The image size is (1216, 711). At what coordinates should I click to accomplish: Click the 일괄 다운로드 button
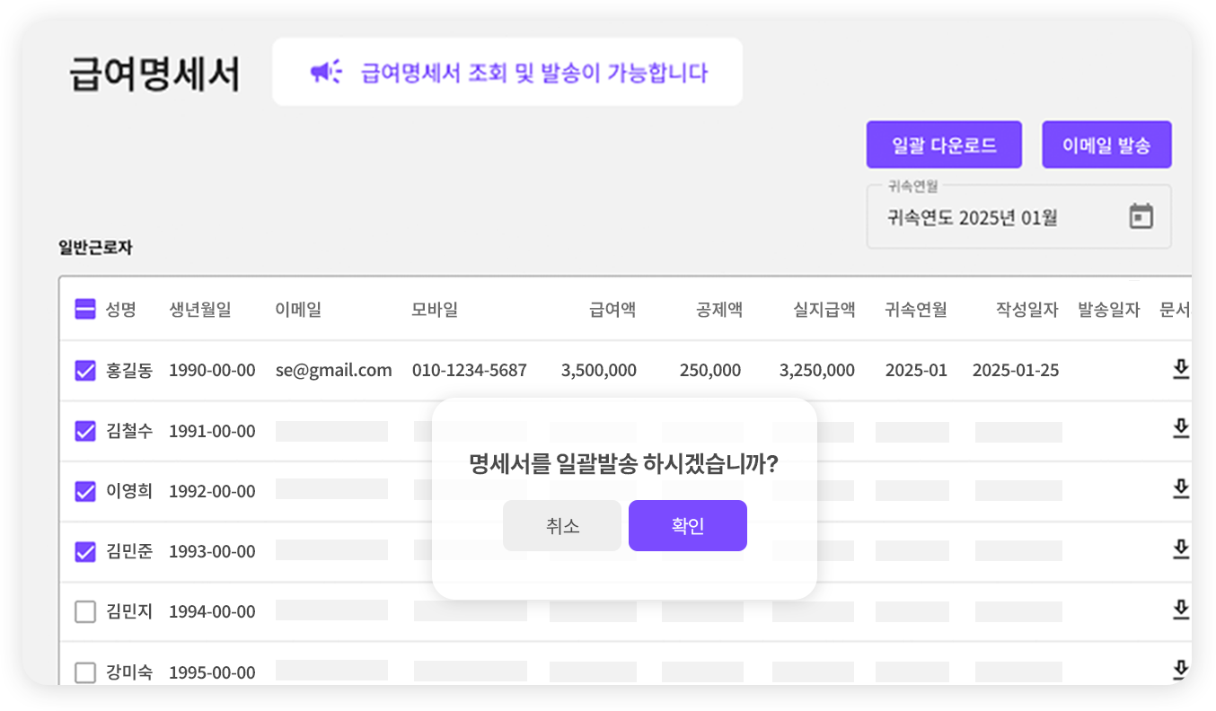click(x=944, y=145)
